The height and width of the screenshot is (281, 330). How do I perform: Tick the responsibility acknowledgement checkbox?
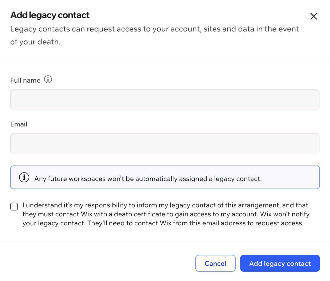click(14, 206)
